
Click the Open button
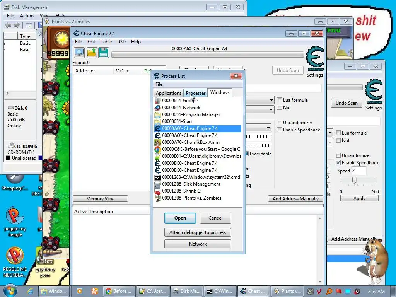click(x=180, y=218)
